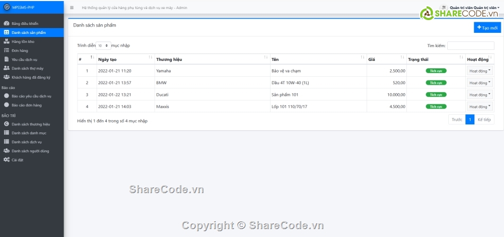
Task: Go to Khách hàng đã đăng ký
Action: click(x=31, y=77)
